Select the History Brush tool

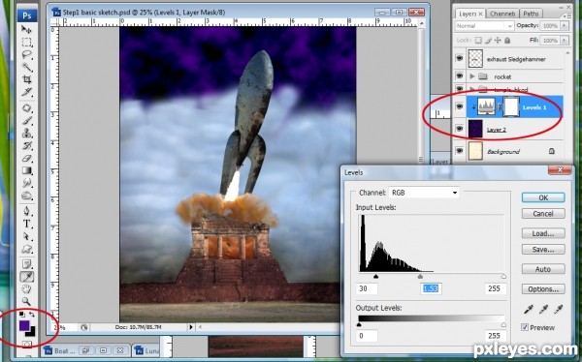click(26, 145)
